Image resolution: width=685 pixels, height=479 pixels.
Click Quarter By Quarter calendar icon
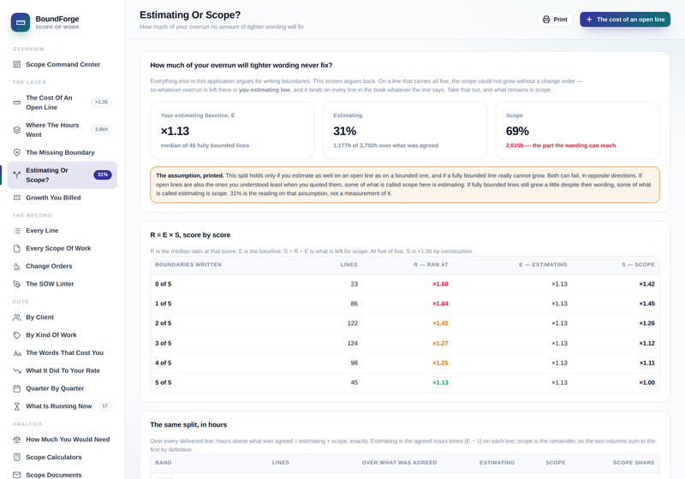[x=16, y=388]
